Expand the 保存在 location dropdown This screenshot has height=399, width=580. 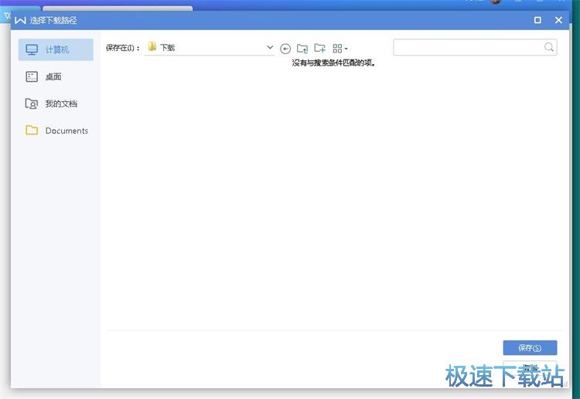[x=270, y=47]
